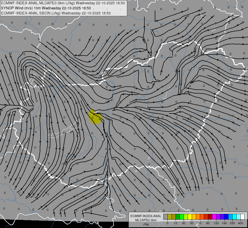Click the olive CAPE patch on the map
The width and height of the screenshot is (248, 228).
click(x=95, y=117)
